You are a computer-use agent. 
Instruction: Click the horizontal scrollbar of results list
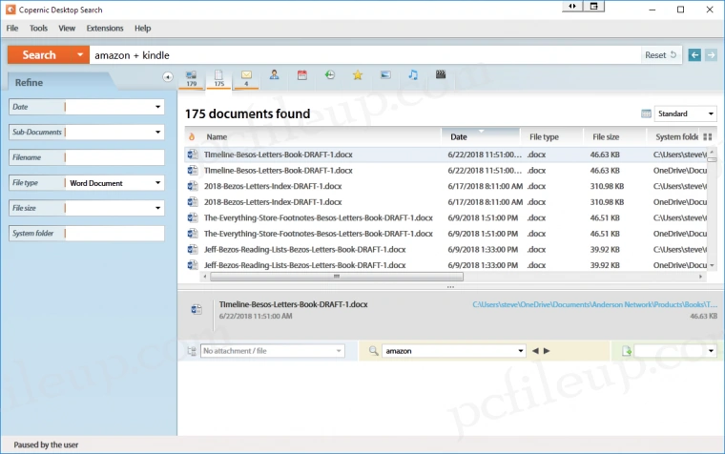(336, 277)
